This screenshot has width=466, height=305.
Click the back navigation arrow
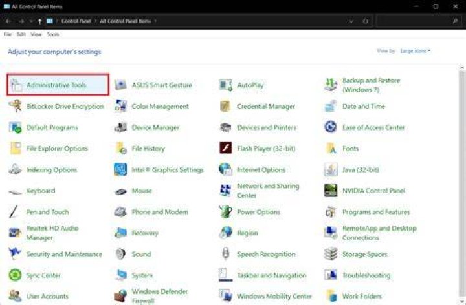8,21
